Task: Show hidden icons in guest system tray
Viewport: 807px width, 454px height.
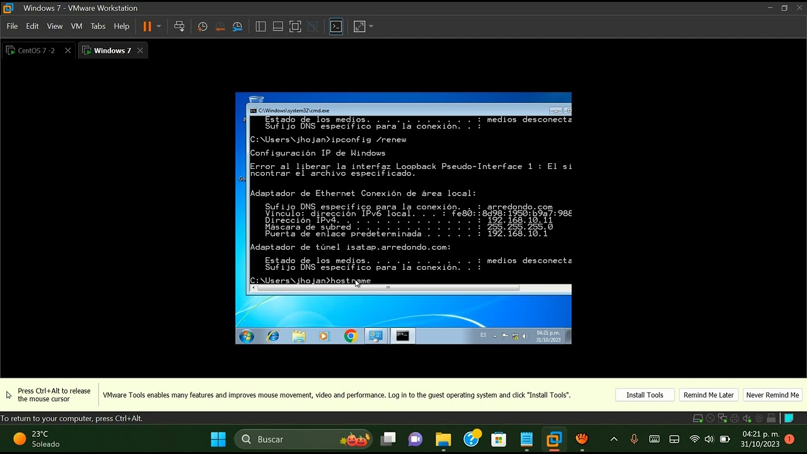Action: tap(495, 337)
